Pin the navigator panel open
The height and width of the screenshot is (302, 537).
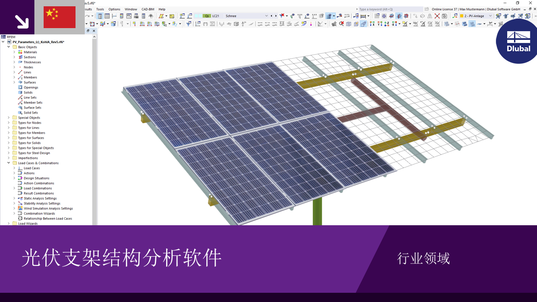coord(88,31)
